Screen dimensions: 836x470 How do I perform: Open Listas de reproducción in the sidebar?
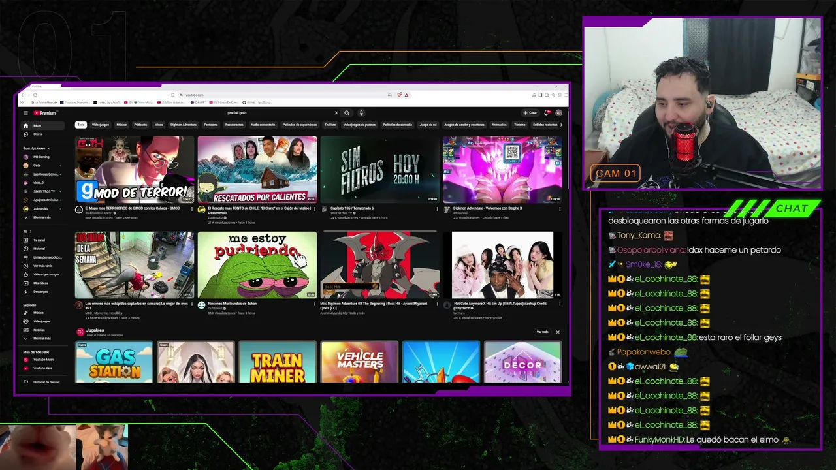[43, 257]
